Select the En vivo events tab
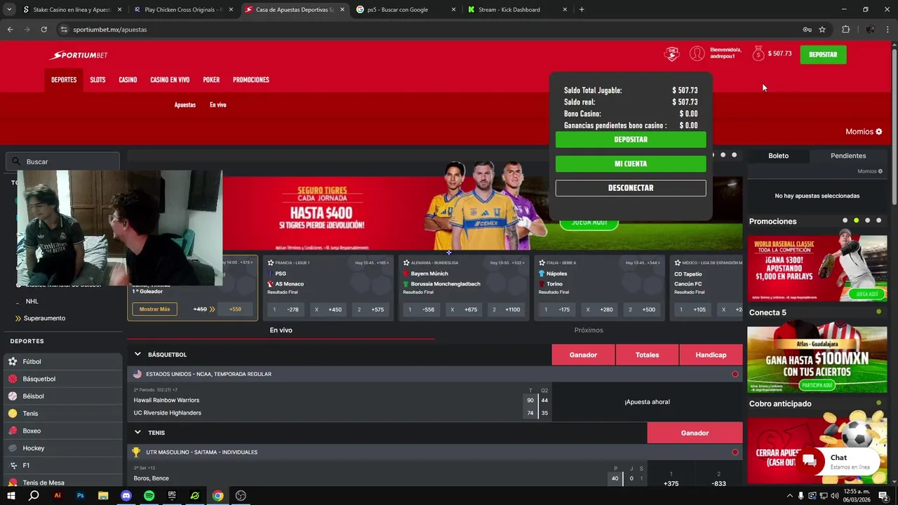 (x=281, y=330)
